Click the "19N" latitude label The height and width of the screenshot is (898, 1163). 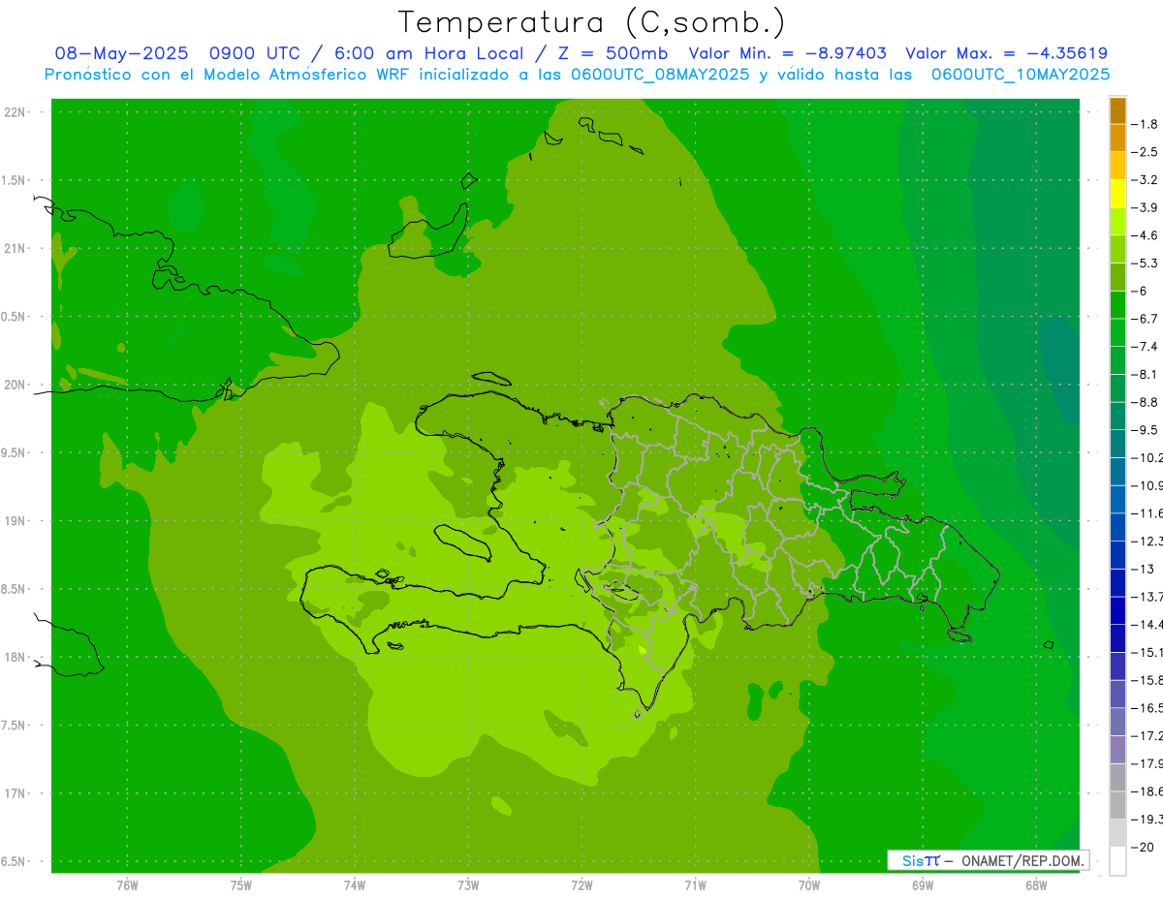point(15,521)
